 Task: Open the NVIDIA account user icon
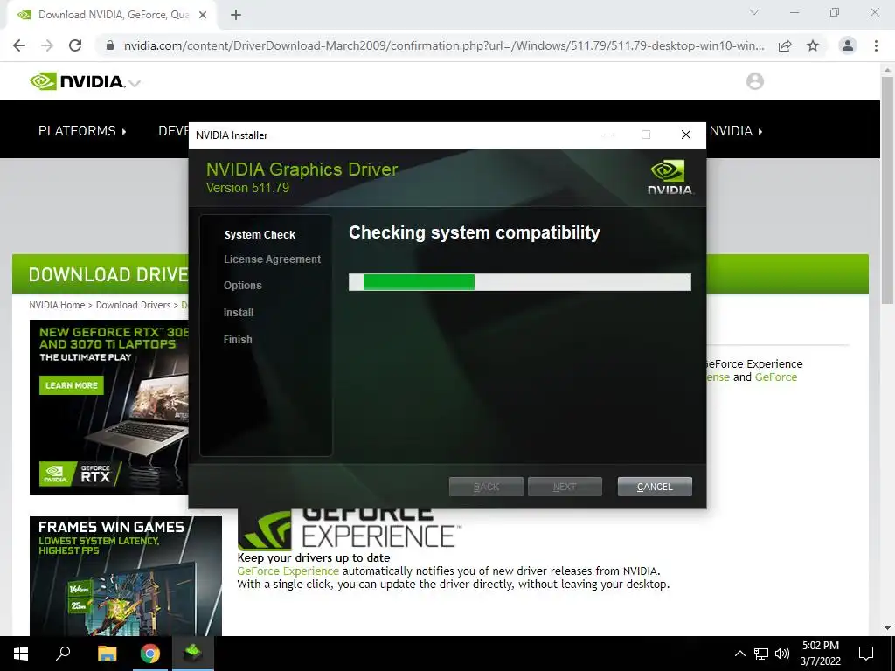coord(754,81)
